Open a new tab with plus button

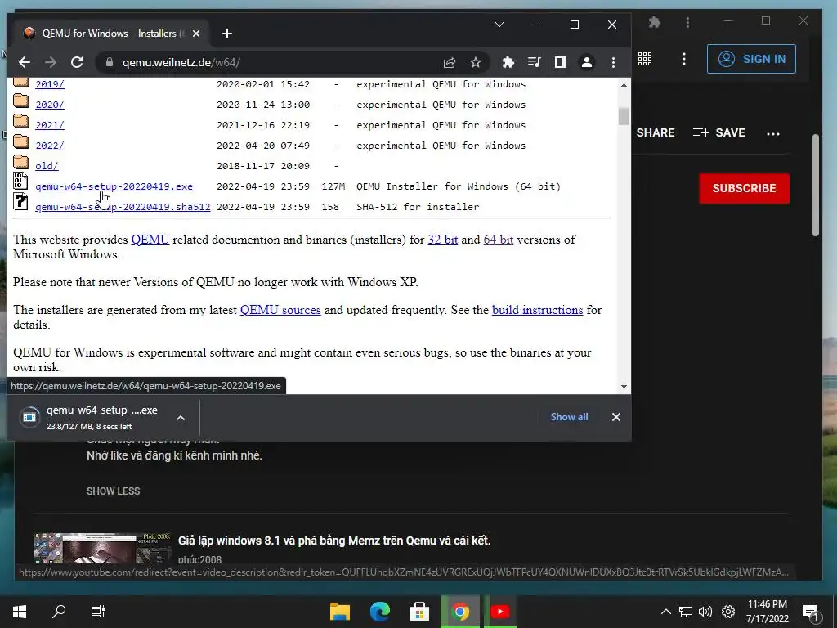point(227,34)
